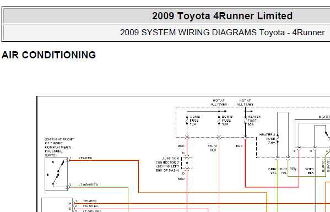Click the '2009 SYSTEM WIRING DIAGRAMS Toyota - 4Runner' subtitle
Viewport: 330px width, 212px height.
(223, 32)
